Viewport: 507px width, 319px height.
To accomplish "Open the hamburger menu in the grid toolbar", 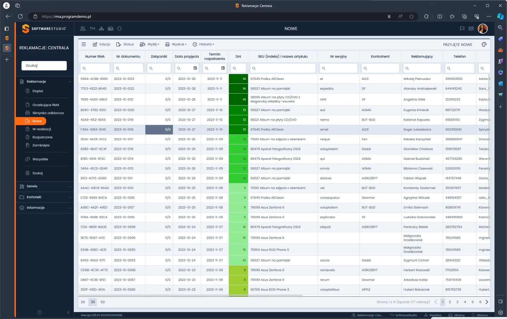I will click(84, 44).
